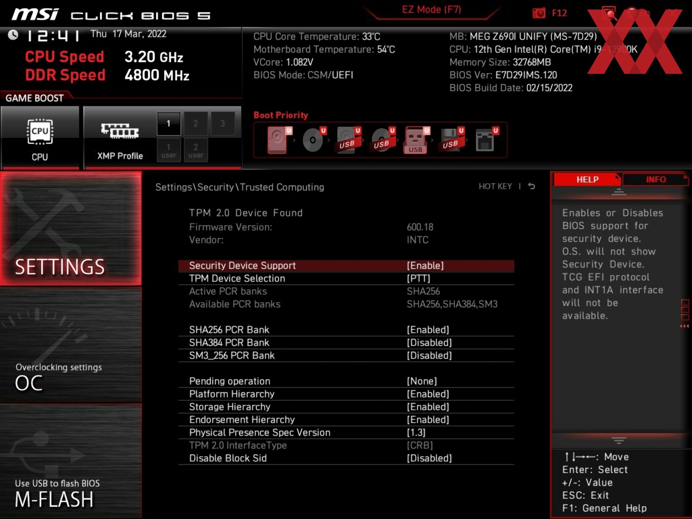The image size is (692, 519).
Task: Toggle the SHA256 PCR Bank setting
Action: click(x=346, y=330)
